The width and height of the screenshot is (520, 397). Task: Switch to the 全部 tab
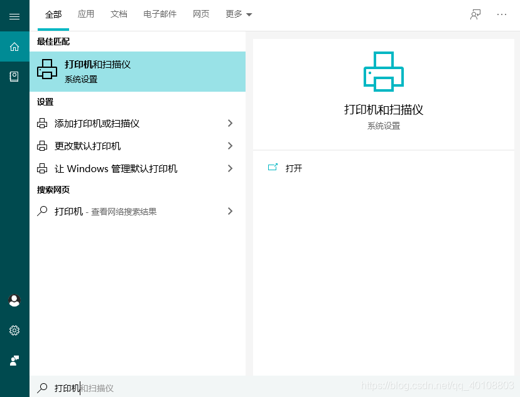(53, 14)
